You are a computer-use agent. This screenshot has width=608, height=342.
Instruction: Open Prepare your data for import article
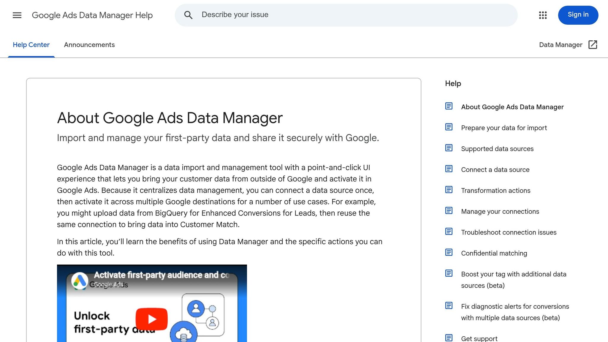504,128
